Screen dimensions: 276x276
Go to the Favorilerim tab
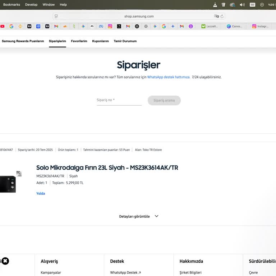pos(79,41)
